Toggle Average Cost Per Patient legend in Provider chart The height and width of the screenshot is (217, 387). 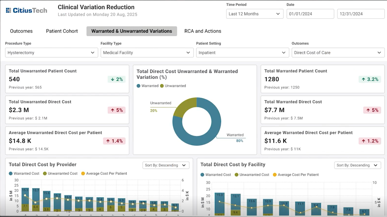tap(104, 174)
